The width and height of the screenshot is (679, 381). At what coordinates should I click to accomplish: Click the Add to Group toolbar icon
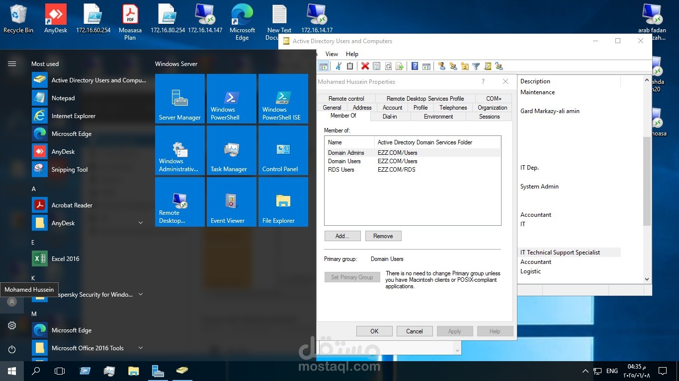tap(499, 66)
